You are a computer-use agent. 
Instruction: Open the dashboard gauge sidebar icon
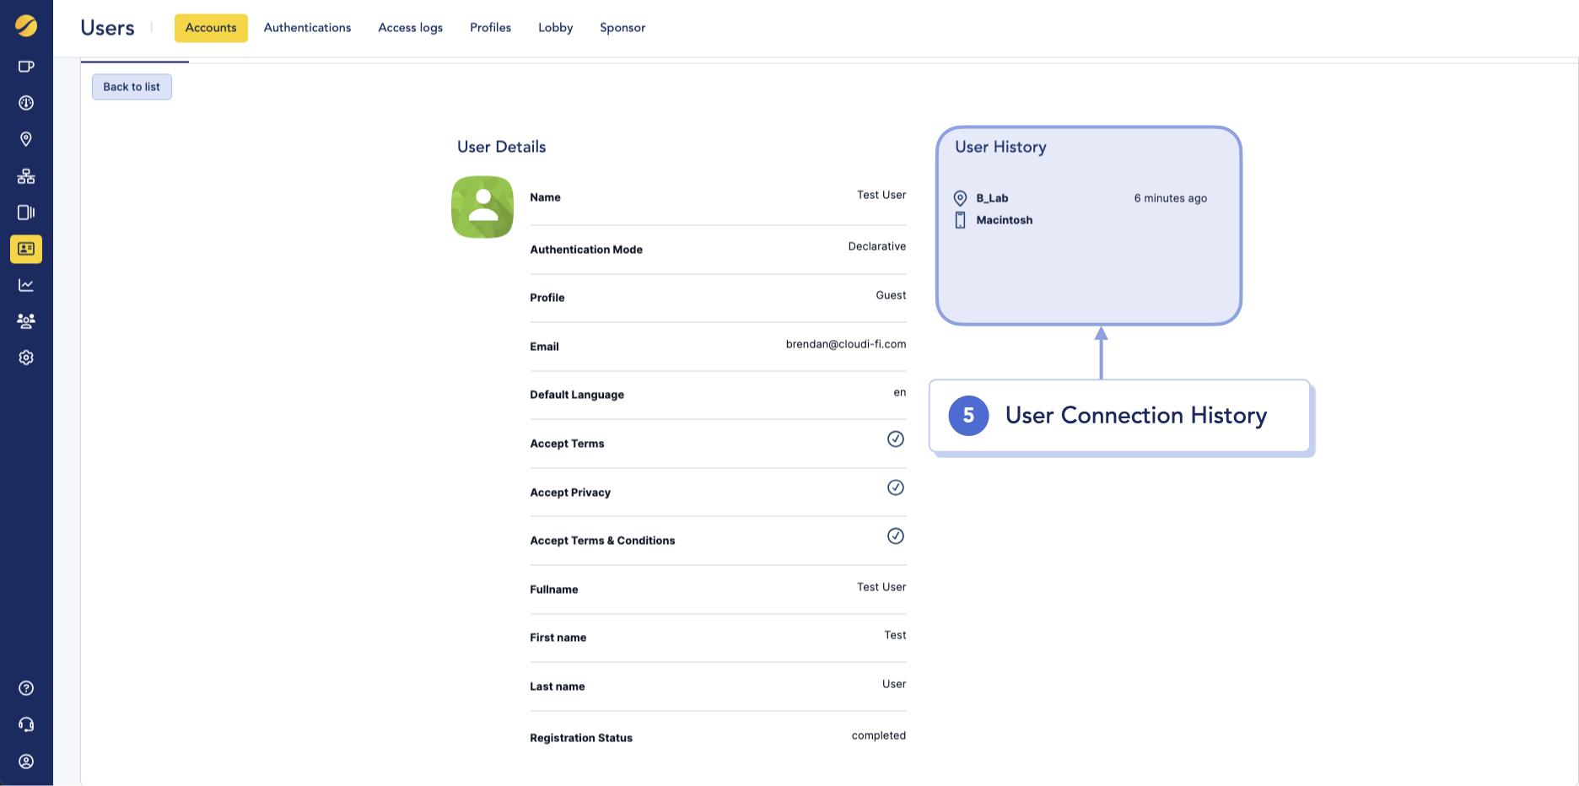tap(26, 103)
